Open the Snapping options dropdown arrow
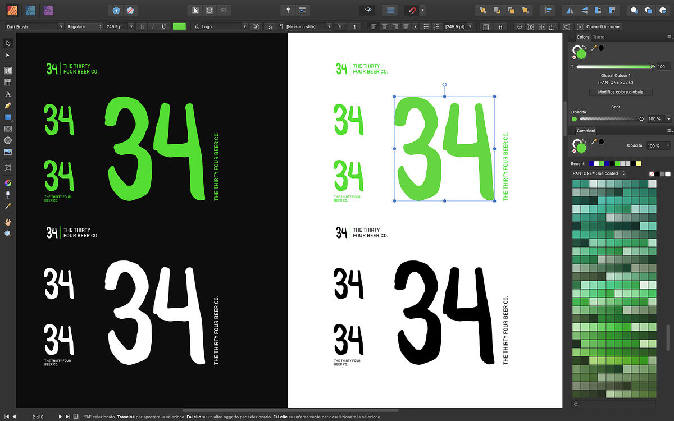This screenshot has width=674, height=421. (422, 10)
